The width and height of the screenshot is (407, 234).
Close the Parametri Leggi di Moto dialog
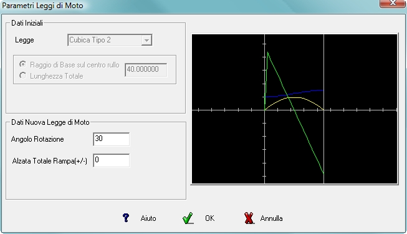393,3
